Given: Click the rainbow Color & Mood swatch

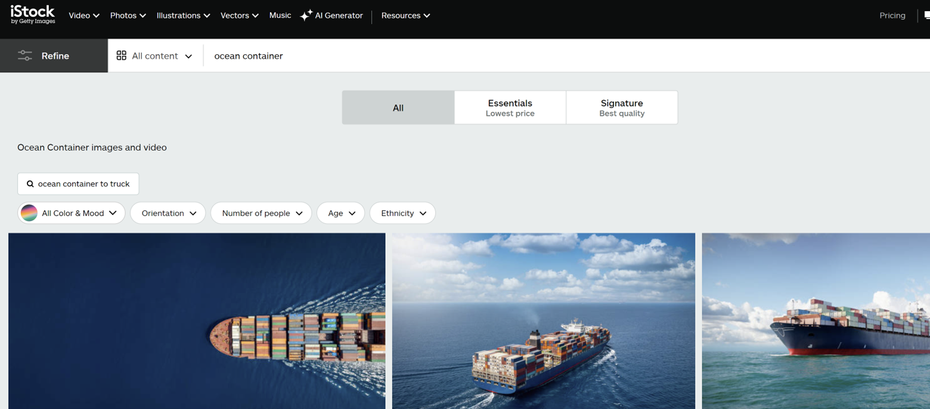Looking at the screenshot, I should (x=29, y=213).
